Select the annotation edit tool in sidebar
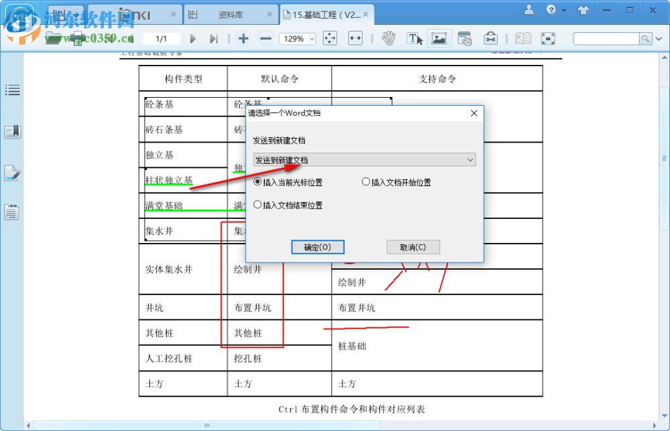The width and height of the screenshot is (670, 431). 12,173
